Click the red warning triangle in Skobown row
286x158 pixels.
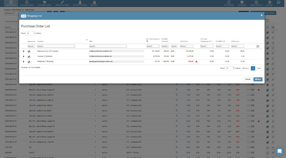[x=196, y=61]
